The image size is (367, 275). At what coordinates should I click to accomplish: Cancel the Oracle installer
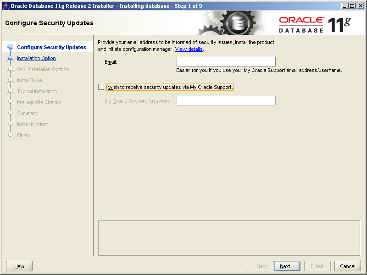click(x=348, y=266)
